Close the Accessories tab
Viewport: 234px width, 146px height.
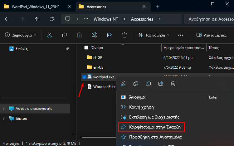coord(144,7)
